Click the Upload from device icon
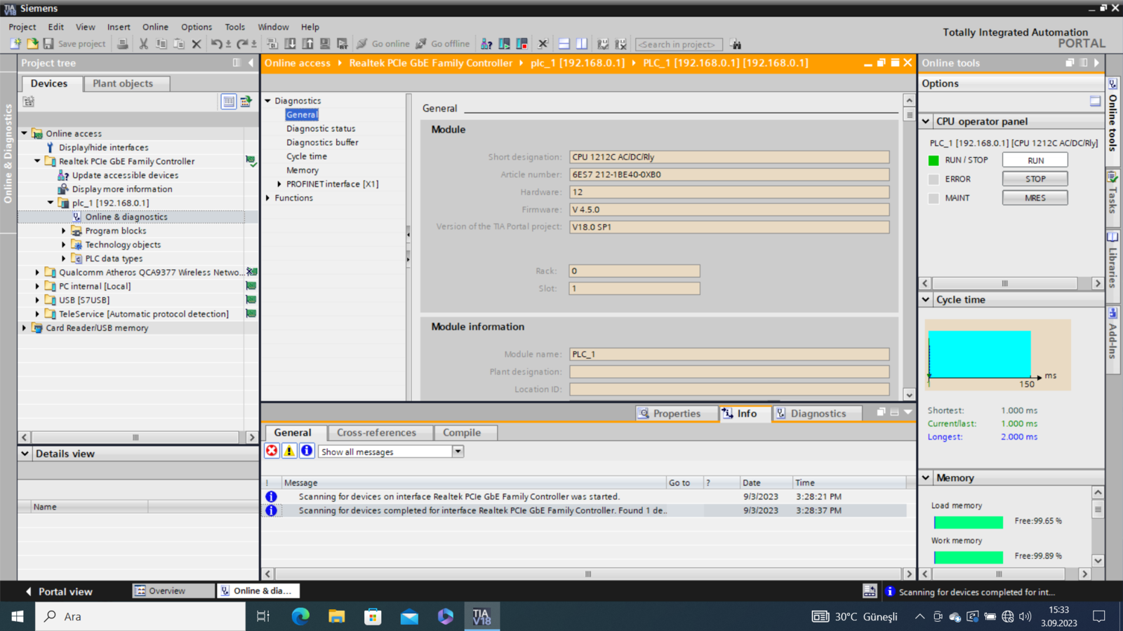 [307, 43]
